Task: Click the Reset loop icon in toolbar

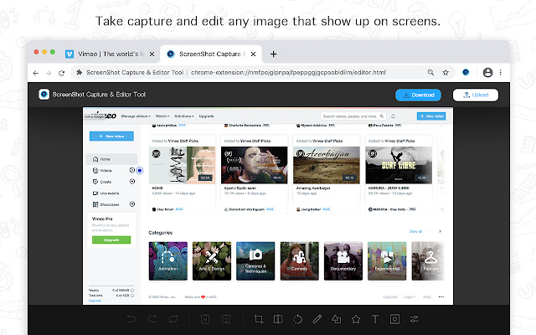Action: tap(173, 319)
